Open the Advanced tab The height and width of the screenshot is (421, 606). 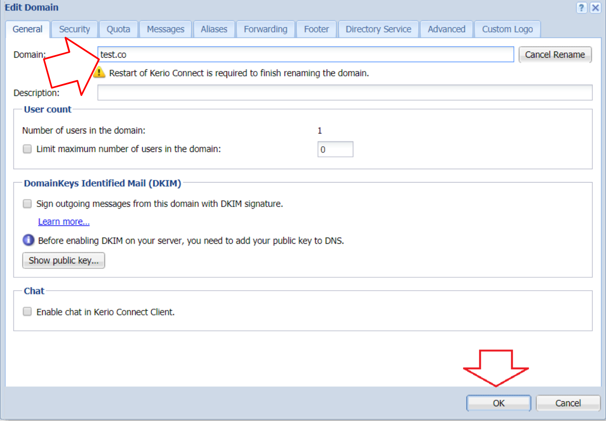click(447, 29)
